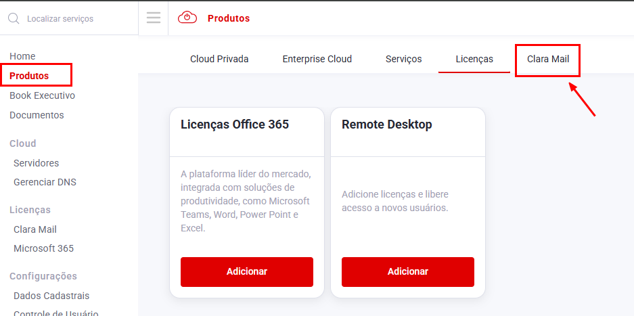Open Dados Cadastrais under Configurações
The height and width of the screenshot is (316, 634).
click(51, 296)
